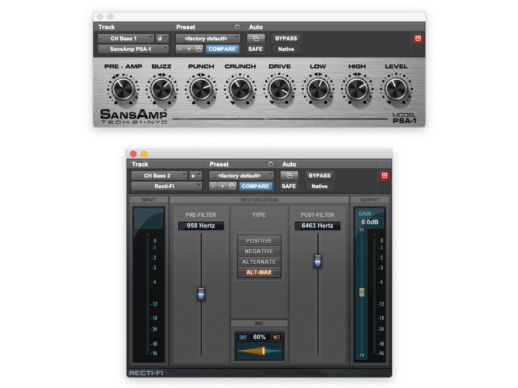
Task: Open the CH Bass 1 track selector
Action: pyautogui.click(x=125, y=38)
